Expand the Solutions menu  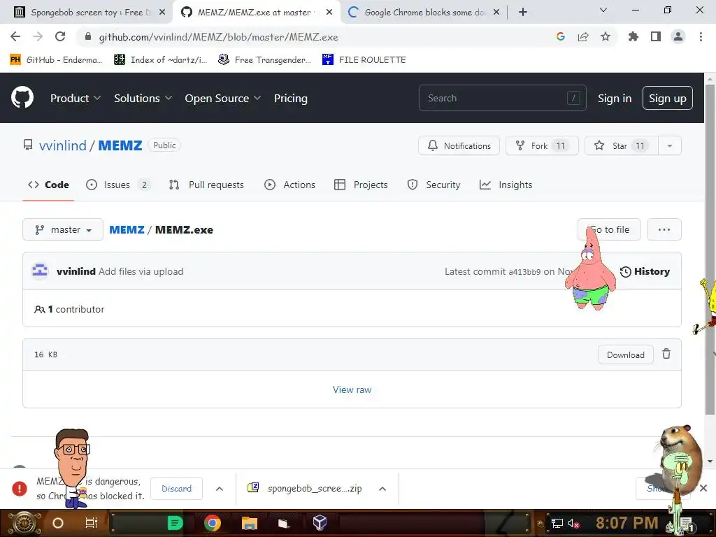tap(143, 98)
